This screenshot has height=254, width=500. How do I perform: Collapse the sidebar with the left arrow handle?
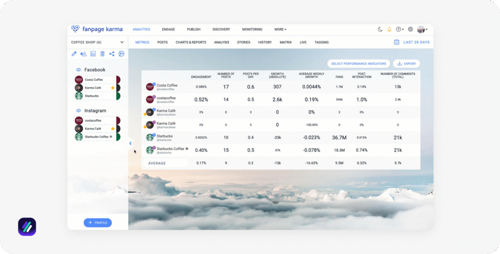click(x=130, y=143)
